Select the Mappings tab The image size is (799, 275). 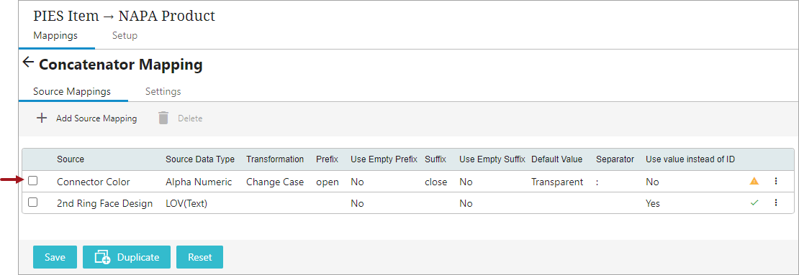tap(55, 36)
